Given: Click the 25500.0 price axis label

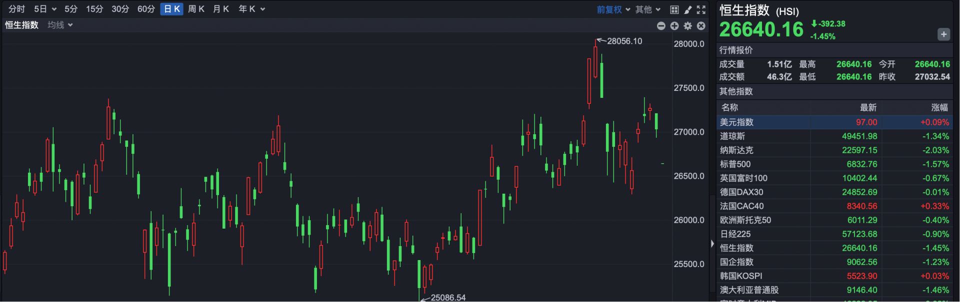Looking at the screenshot, I should tap(689, 264).
